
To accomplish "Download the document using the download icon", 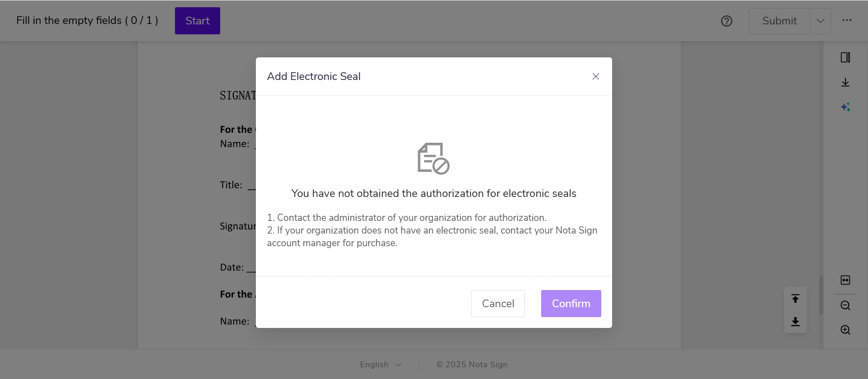I will pyautogui.click(x=845, y=82).
